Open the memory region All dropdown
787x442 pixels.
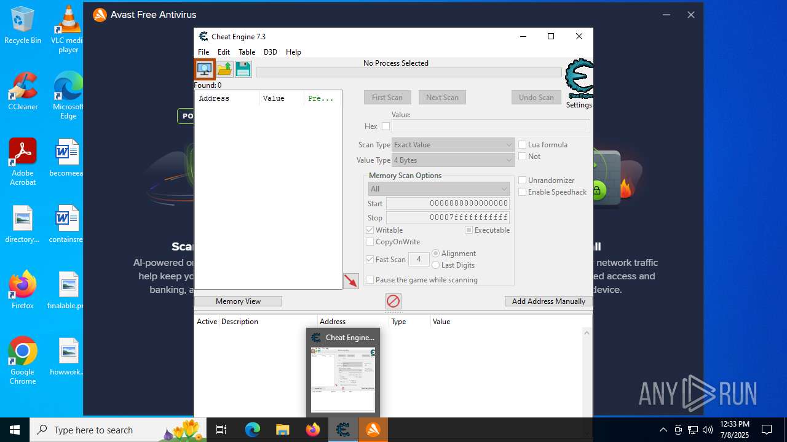point(439,189)
